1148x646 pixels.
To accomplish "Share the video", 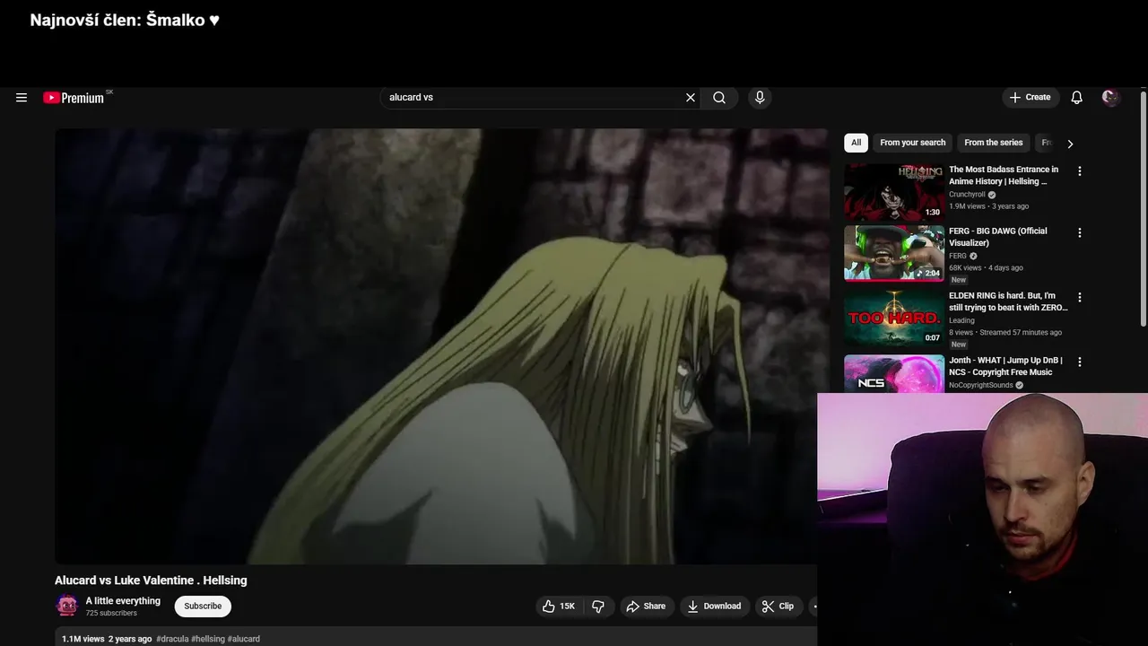I will tap(646, 607).
